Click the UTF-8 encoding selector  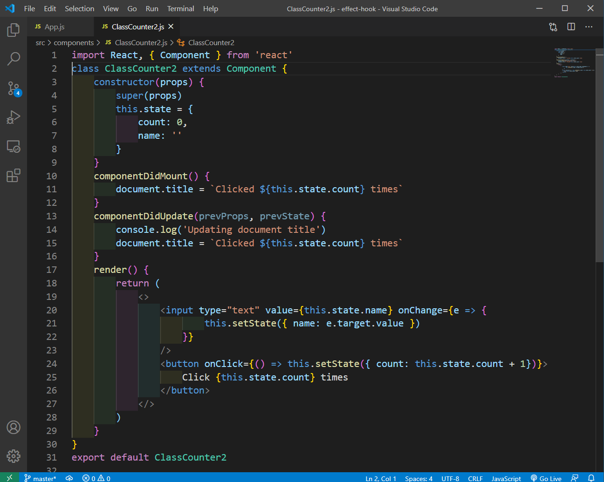pyautogui.click(x=450, y=478)
